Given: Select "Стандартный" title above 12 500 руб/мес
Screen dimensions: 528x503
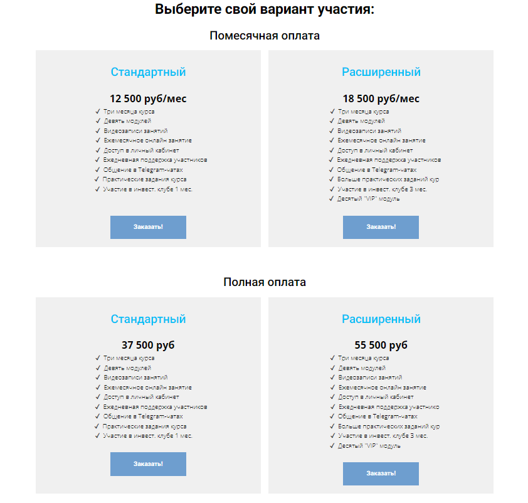Looking at the screenshot, I should click(x=148, y=72).
